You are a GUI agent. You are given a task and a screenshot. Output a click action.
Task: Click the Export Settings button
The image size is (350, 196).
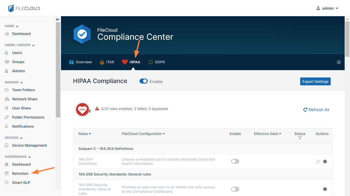tap(315, 82)
